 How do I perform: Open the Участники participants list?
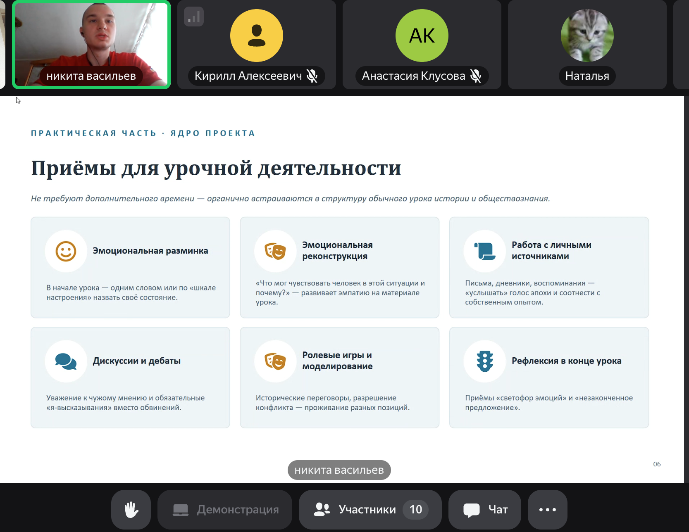(370, 509)
